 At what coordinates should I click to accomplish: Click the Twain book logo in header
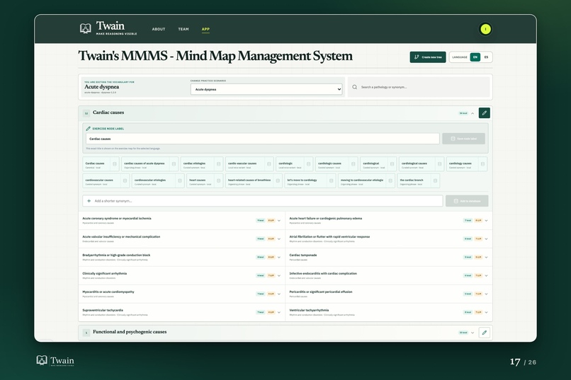(x=86, y=28)
